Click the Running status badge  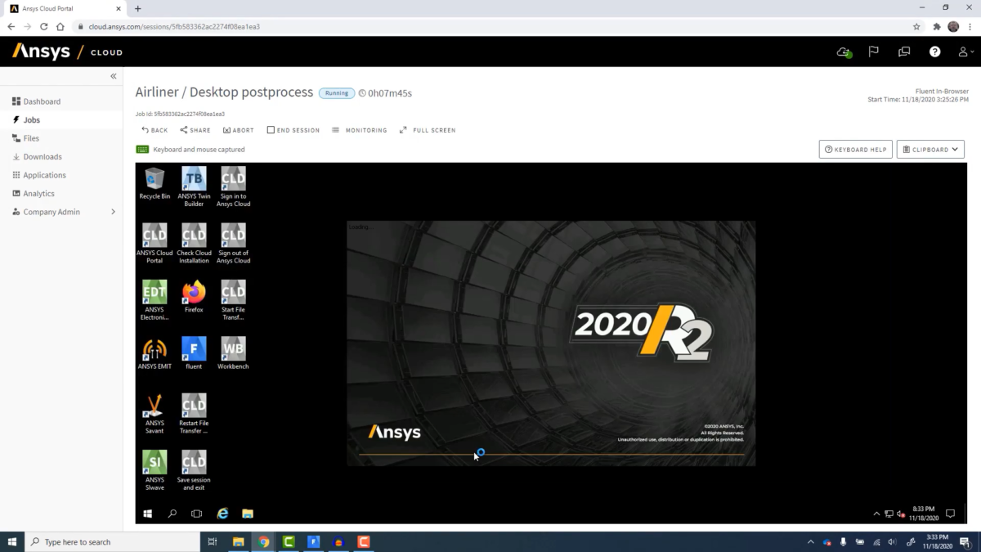tap(337, 93)
